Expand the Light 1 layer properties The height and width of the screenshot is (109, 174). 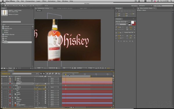coord(8,80)
